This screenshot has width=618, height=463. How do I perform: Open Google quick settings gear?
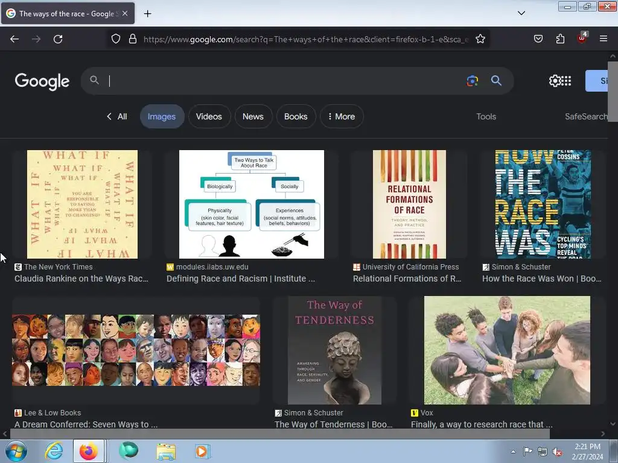click(x=555, y=81)
